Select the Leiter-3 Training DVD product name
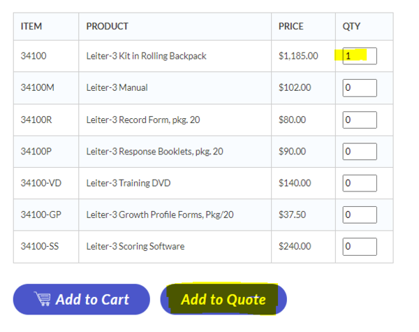The width and height of the screenshot is (419, 332). pyautogui.click(x=128, y=183)
